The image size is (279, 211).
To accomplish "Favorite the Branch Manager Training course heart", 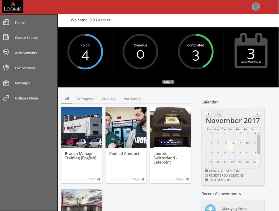I will [93, 179].
